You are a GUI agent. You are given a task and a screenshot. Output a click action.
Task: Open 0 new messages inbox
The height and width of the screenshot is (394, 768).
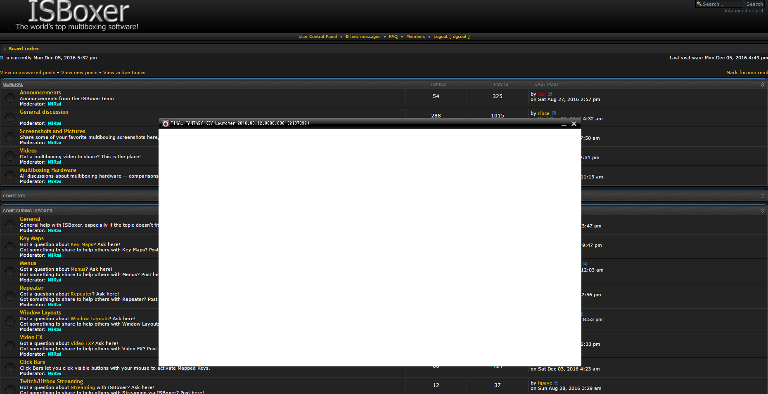(x=363, y=37)
